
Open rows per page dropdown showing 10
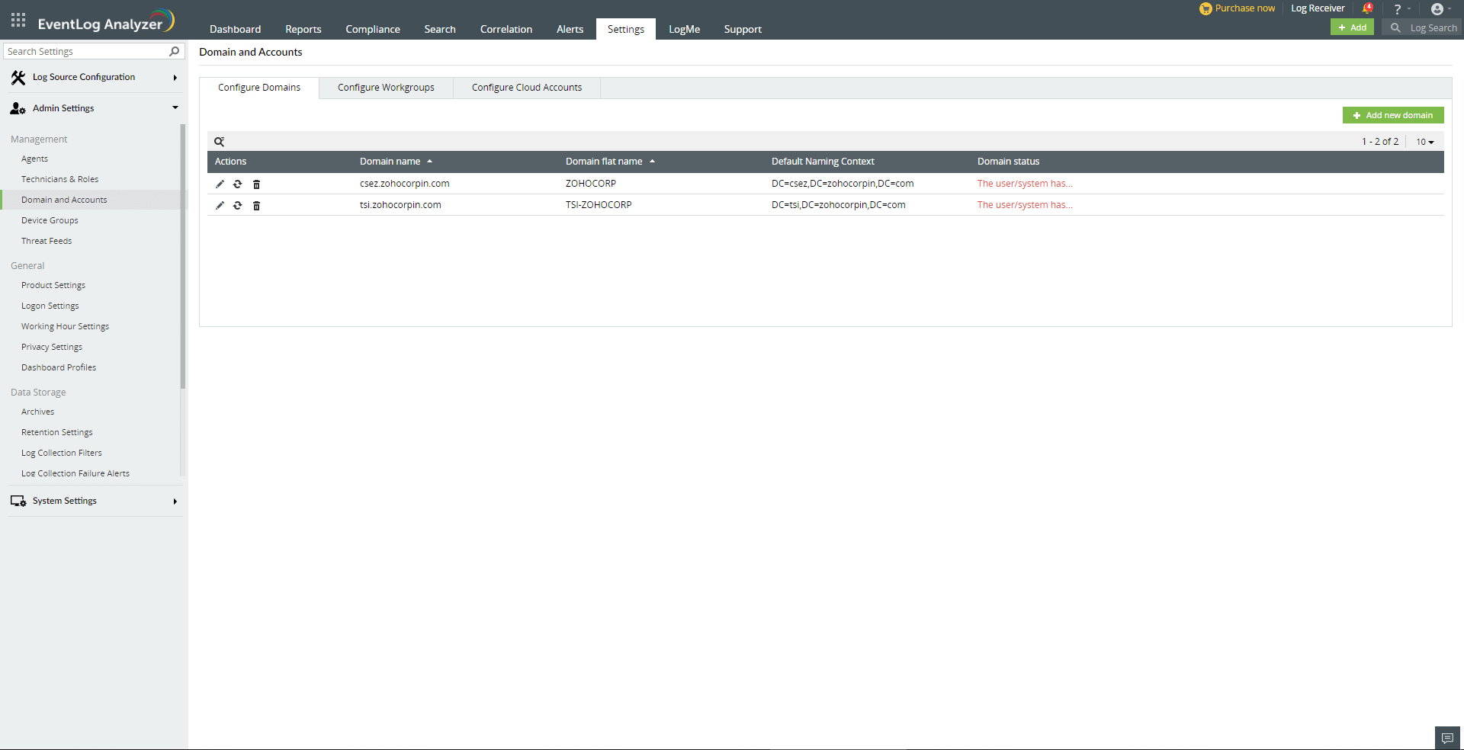pyautogui.click(x=1424, y=142)
